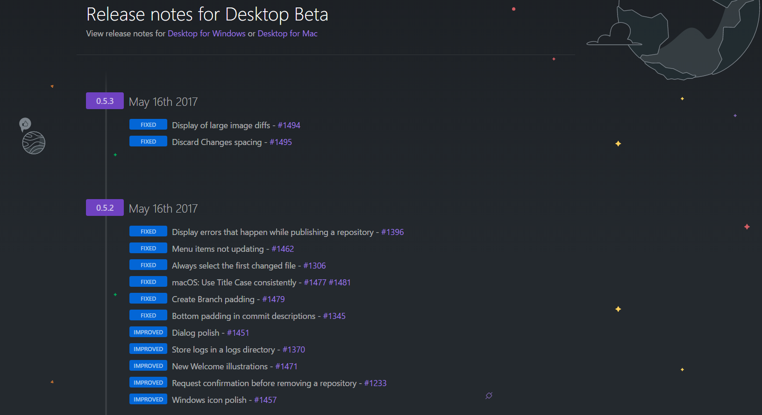Screen dimensions: 762x415
Task: Open issue #1457 link
Action: 265,400
